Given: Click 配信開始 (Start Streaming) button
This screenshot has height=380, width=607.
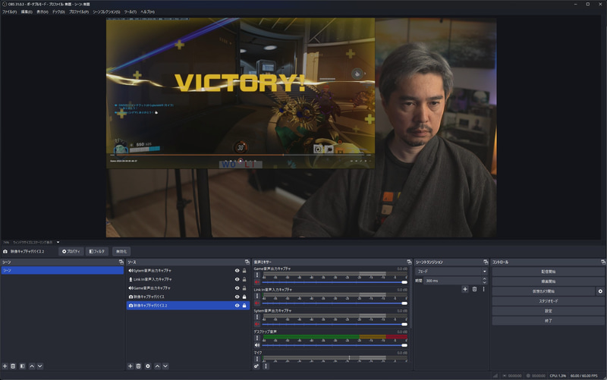Looking at the screenshot, I should point(548,272).
